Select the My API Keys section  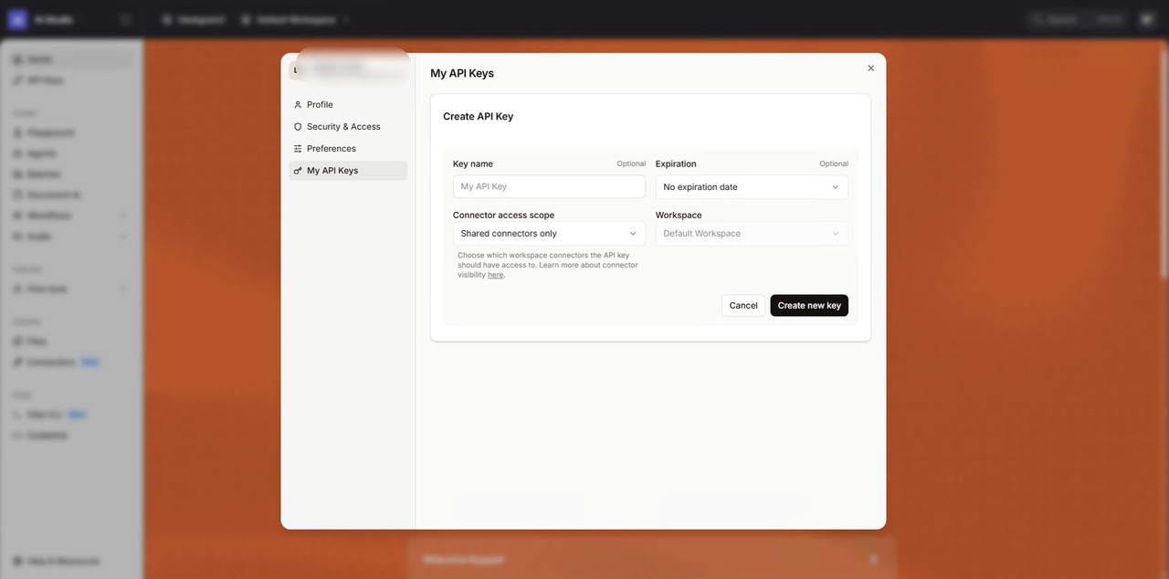(x=348, y=171)
